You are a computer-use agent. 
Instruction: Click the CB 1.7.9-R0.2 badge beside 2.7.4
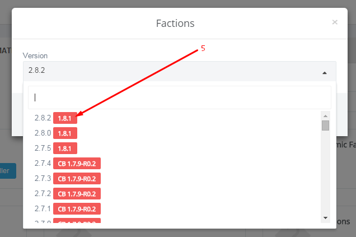[x=77, y=164]
